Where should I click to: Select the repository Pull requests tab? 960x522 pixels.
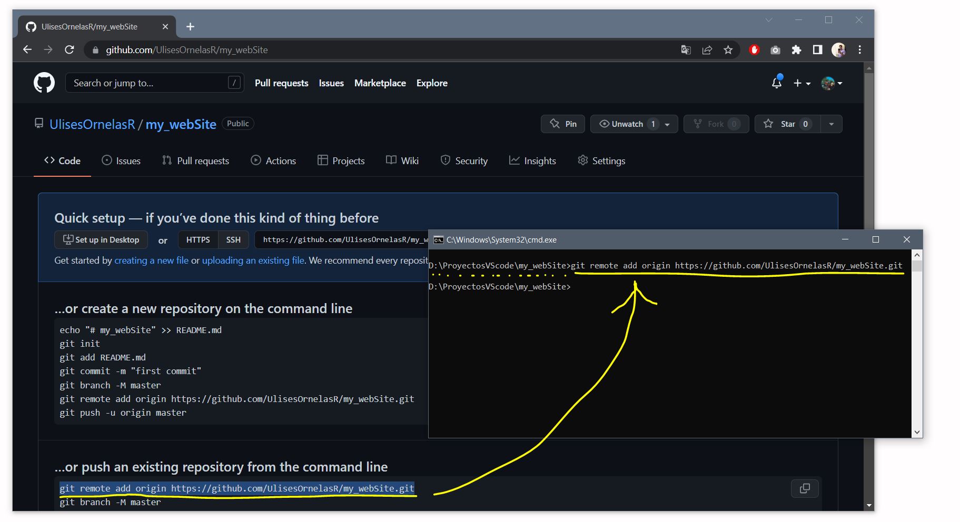click(195, 160)
